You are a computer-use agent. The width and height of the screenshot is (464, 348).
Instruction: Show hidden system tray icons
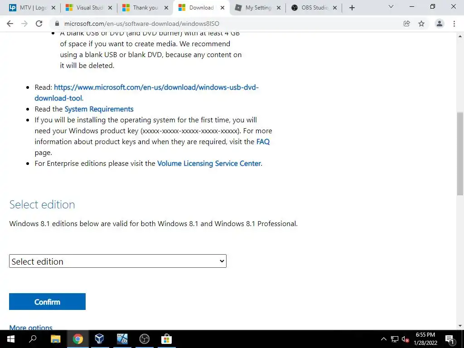383,339
